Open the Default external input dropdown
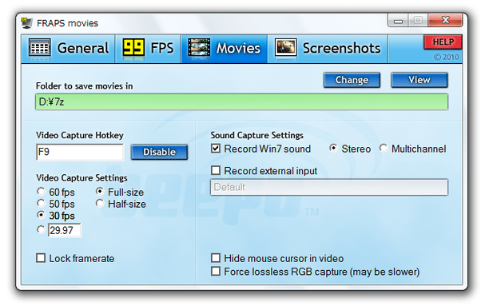The width and height of the screenshot is (485, 306). coord(329,187)
